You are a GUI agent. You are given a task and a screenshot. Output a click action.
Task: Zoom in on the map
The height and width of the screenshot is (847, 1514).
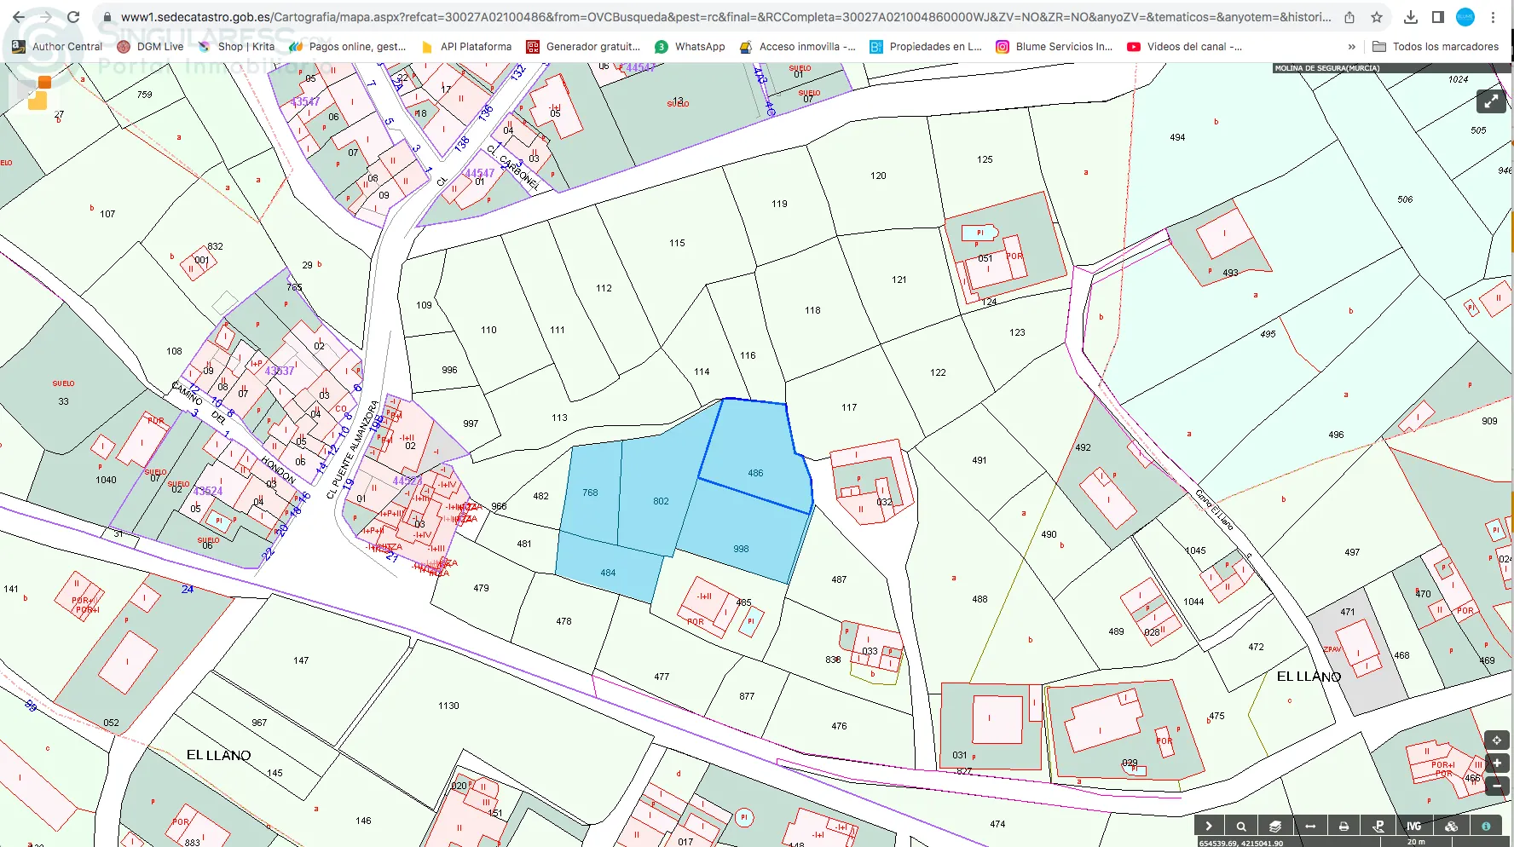pyautogui.click(x=1496, y=763)
